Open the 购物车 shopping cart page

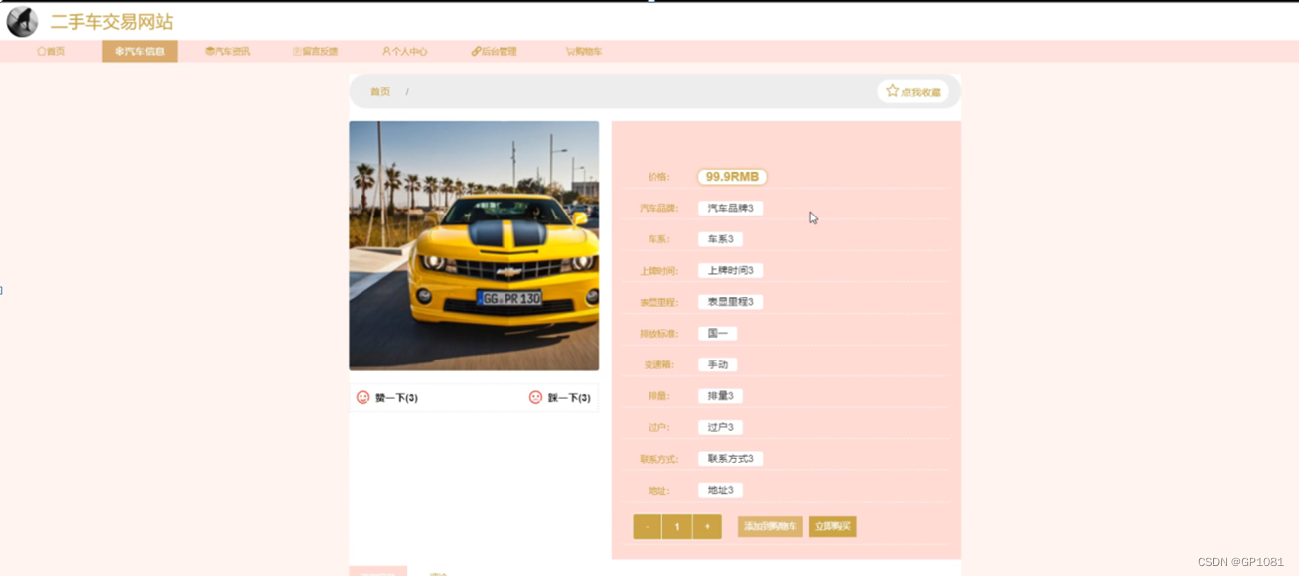click(x=584, y=52)
